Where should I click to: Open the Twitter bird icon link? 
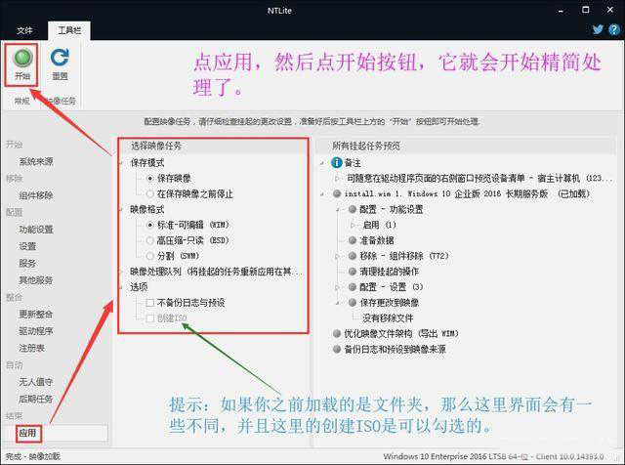tap(598, 29)
